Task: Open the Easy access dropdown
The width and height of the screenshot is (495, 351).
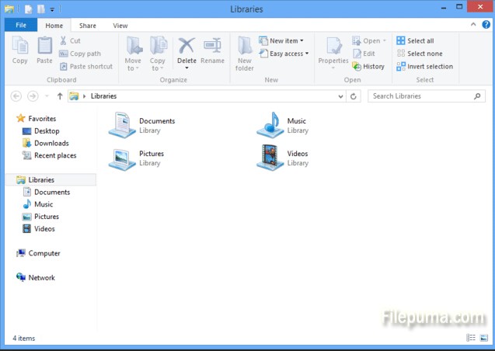Action: (288, 54)
